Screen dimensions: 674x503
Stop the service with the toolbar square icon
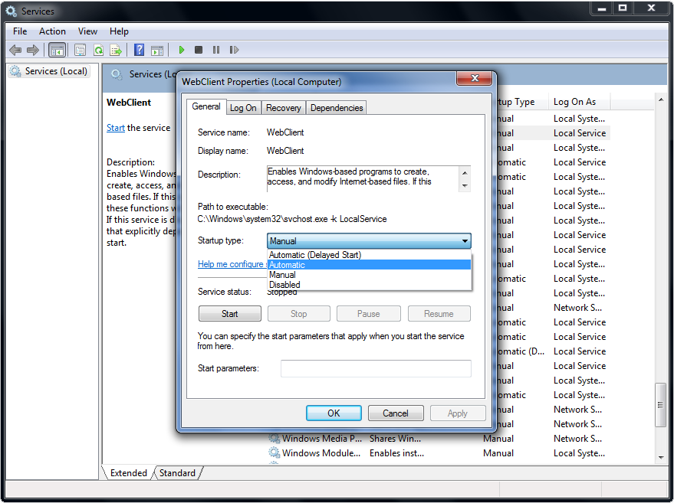pyautogui.click(x=199, y=51)
